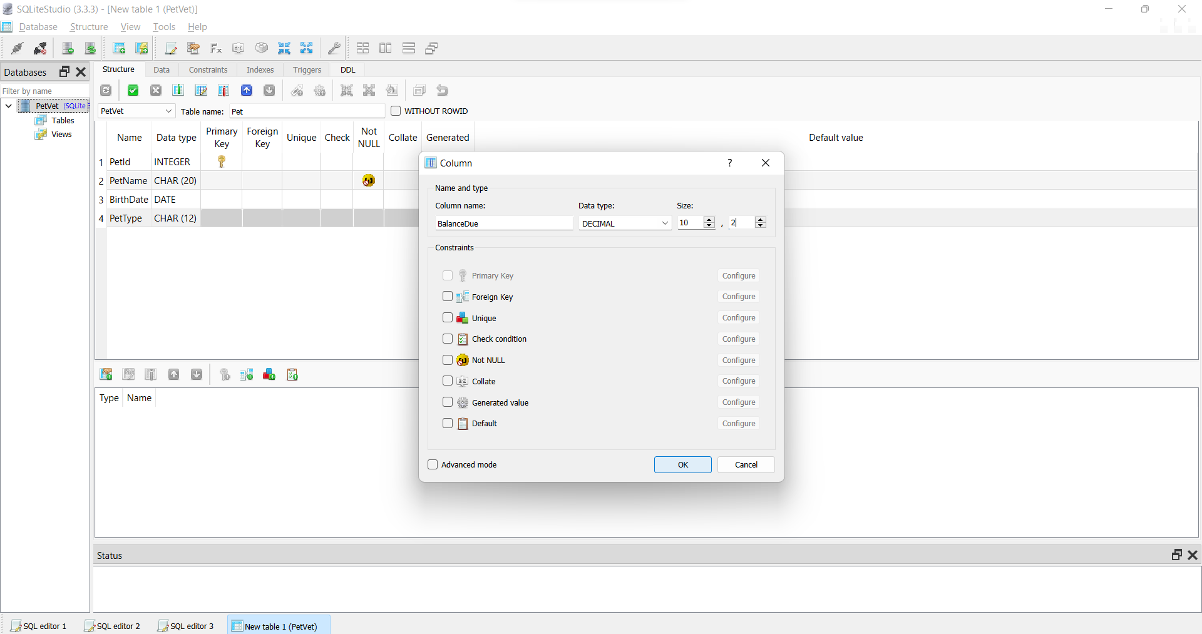Click Configure next to Generated value
This screenshot has width=1202, height=634.
pos(739,402)
